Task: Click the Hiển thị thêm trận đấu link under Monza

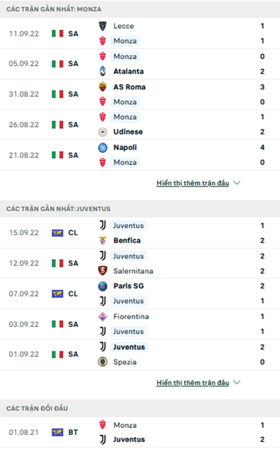Action: tap(192, 183)
